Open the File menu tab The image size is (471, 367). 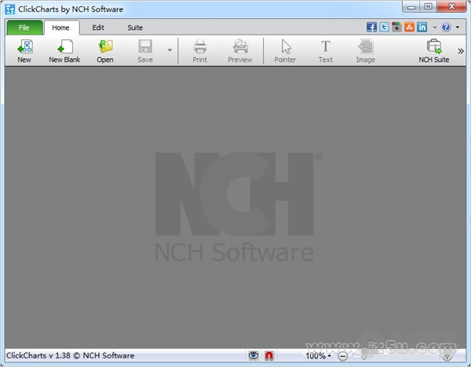click(x=24, y=27)
